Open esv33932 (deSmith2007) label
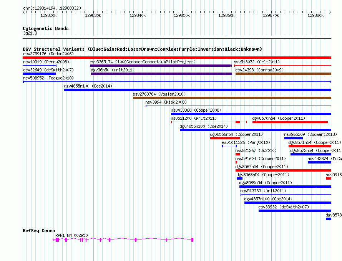 (284, 207)
